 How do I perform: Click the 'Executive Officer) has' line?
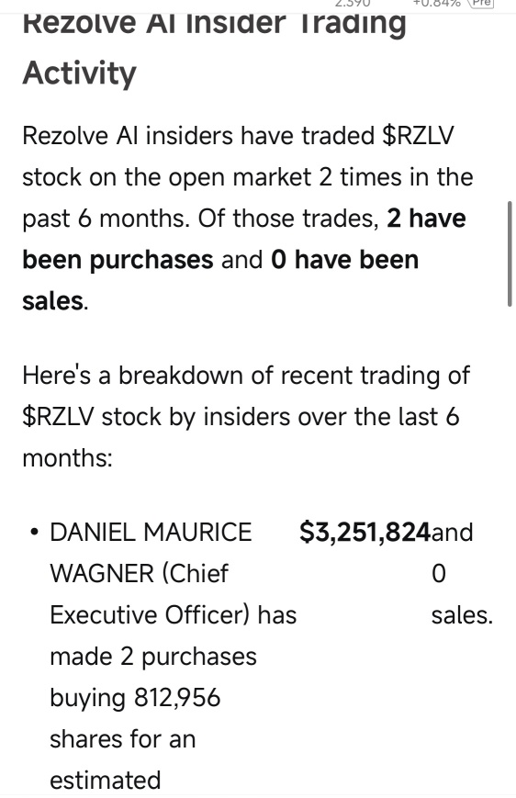pyautogui.click(x=173, y=614)
